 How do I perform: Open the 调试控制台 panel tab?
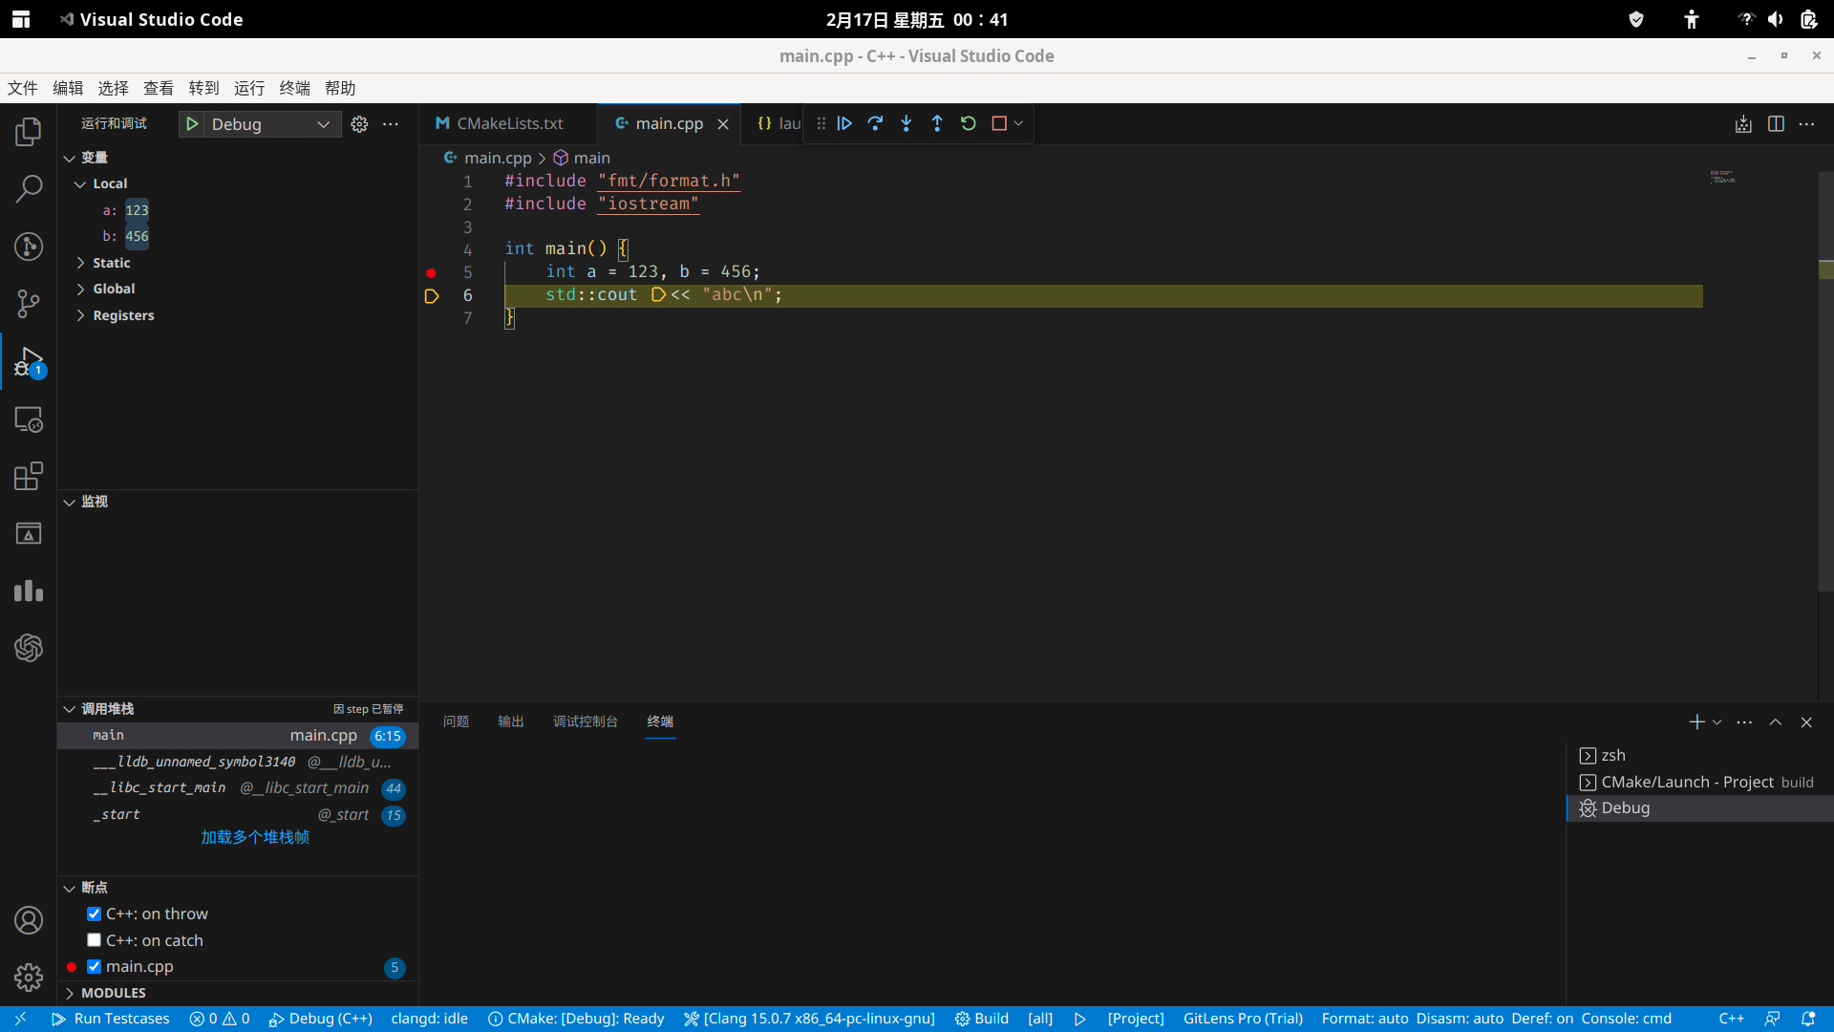tap(585, 721)
